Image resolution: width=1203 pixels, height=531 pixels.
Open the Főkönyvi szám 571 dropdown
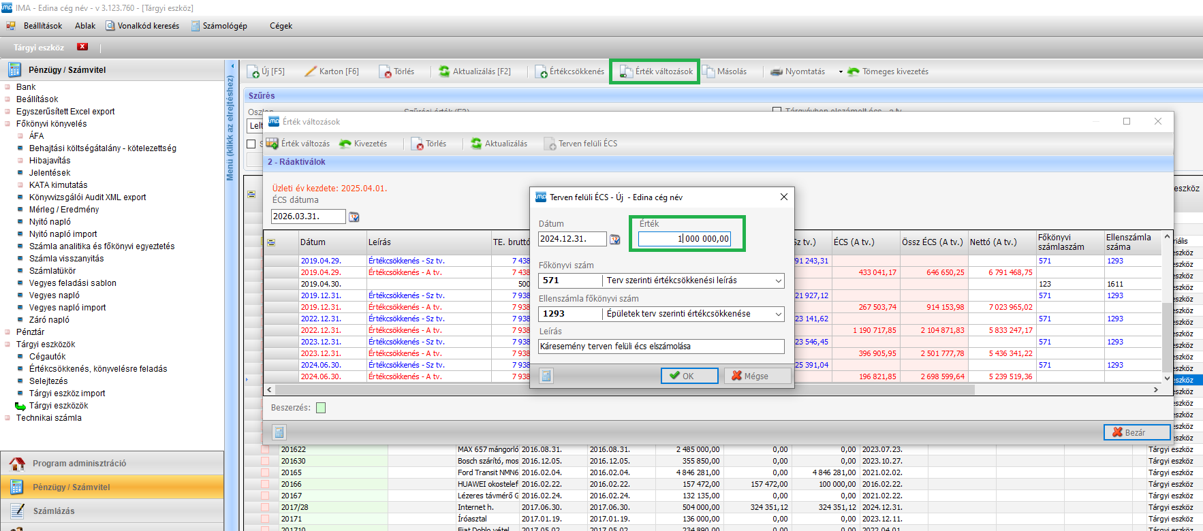(778, 280)
